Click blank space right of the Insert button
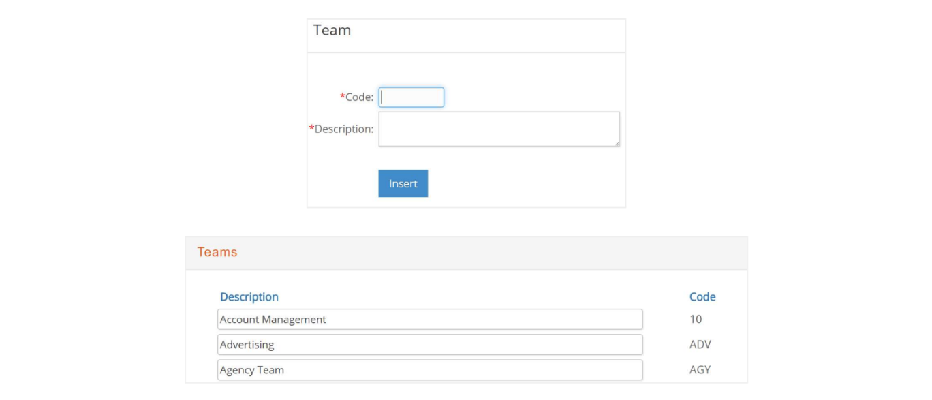The image size is (932, 400). 525,183
